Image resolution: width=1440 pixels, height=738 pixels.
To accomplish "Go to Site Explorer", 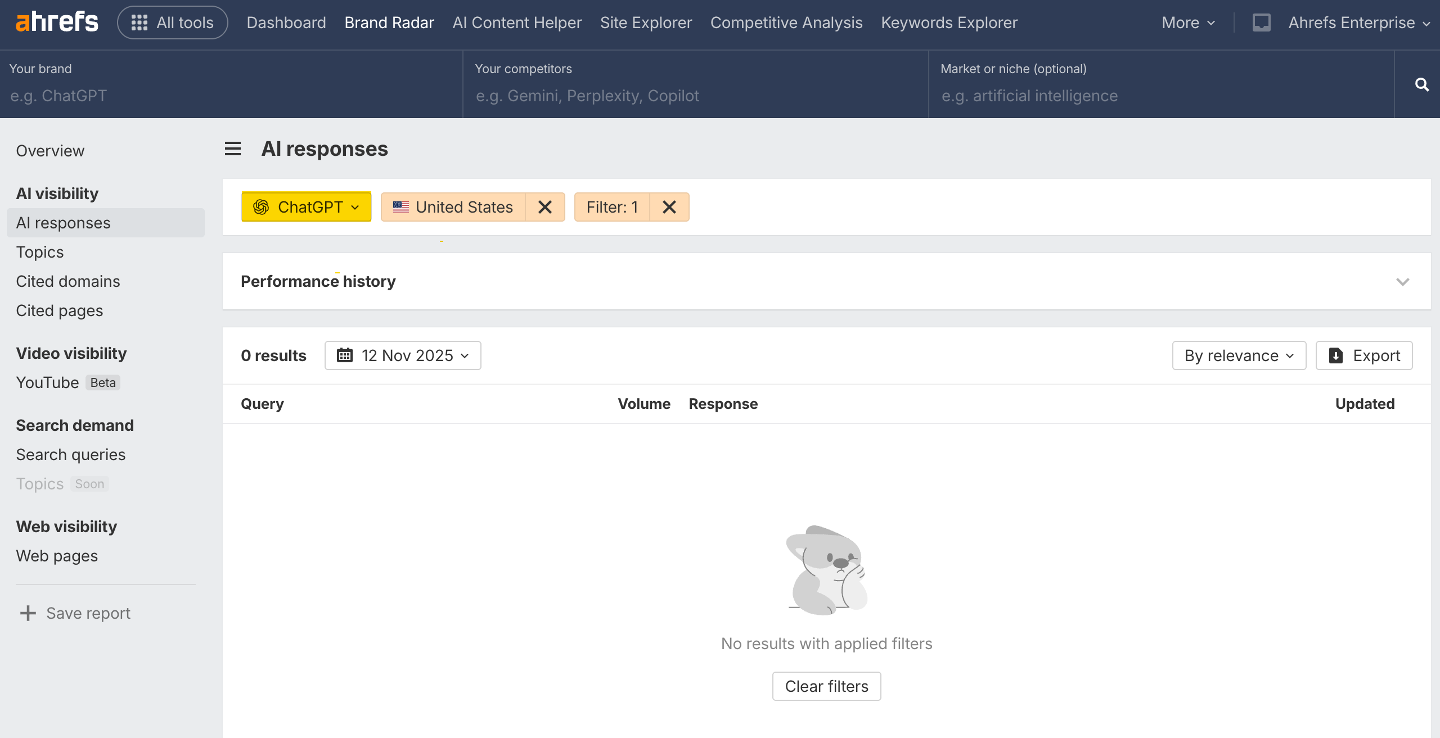I will click(646, 22).
